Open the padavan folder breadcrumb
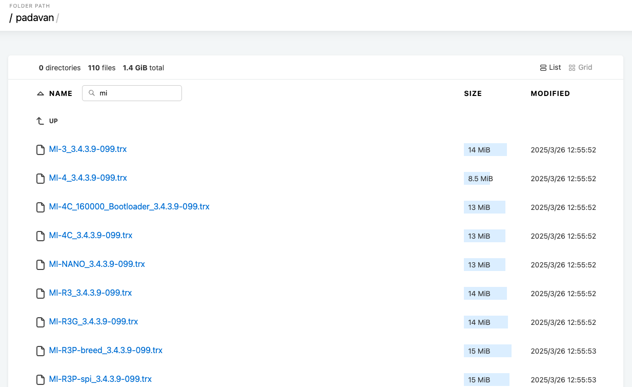Screen dimensions: 632x387 (x=34, y=18)
